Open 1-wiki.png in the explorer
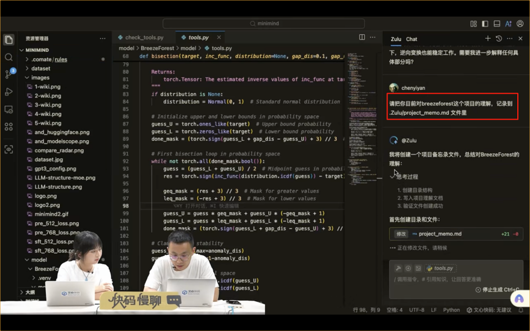The width and height of the screenshot is (530, 331). 47,87
